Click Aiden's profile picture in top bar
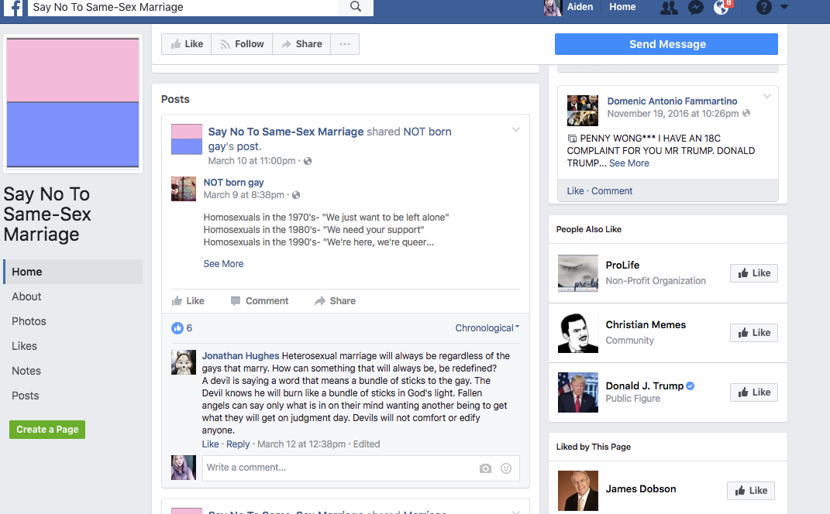Image resolution: width=830 pixels, height=514 pixels. (x=553, y=8)
